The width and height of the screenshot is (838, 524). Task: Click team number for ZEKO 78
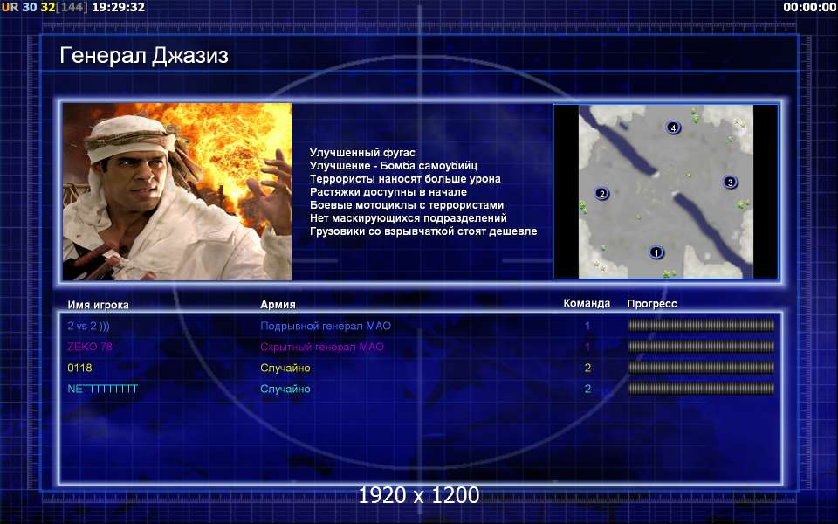(587, 347)
